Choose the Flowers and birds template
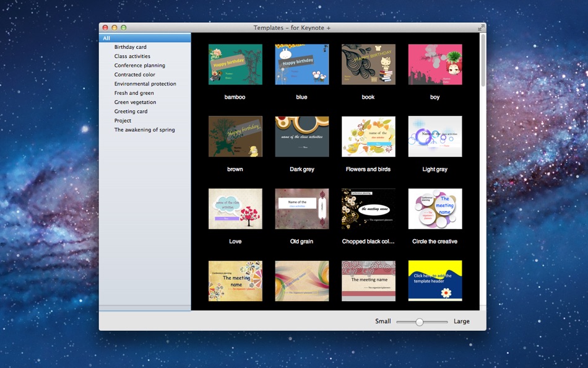Image resolution: width=588 pixels, height=368 pixels. click(x=368, y=136)
